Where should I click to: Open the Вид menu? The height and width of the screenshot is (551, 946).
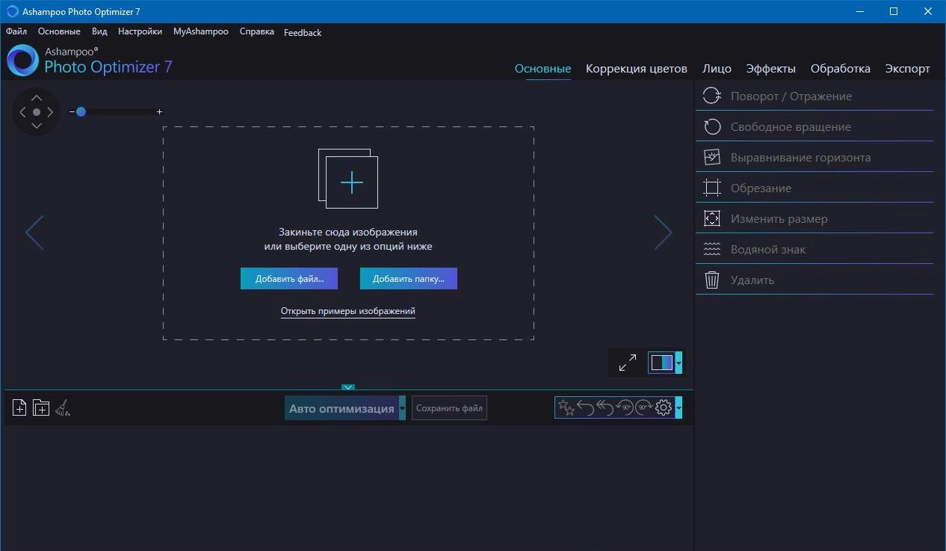99,31
